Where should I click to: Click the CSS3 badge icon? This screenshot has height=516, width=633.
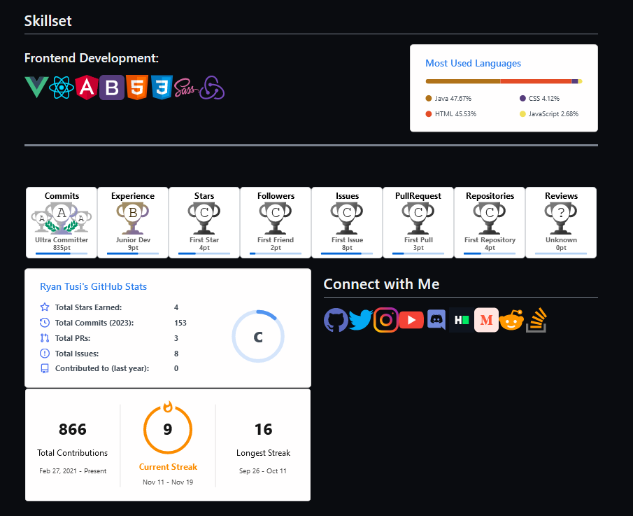(162, 88)
